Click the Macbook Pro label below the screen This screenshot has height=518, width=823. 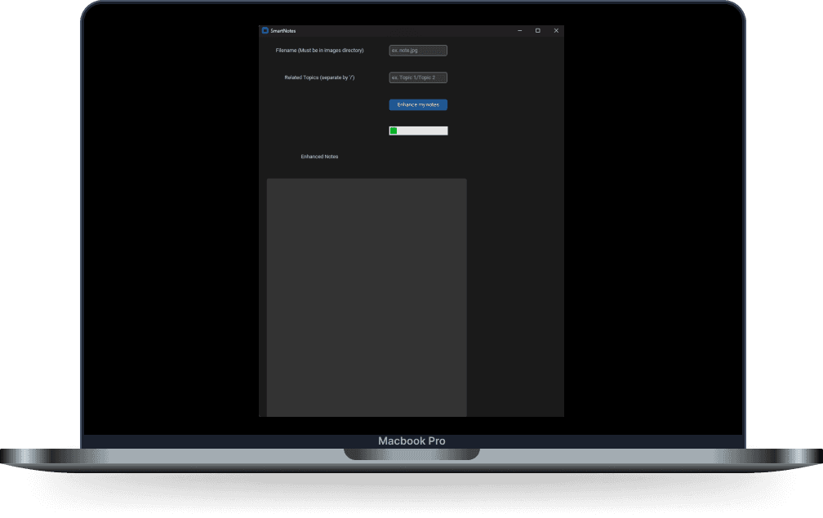pyautogui.click(x=411, y=441)
